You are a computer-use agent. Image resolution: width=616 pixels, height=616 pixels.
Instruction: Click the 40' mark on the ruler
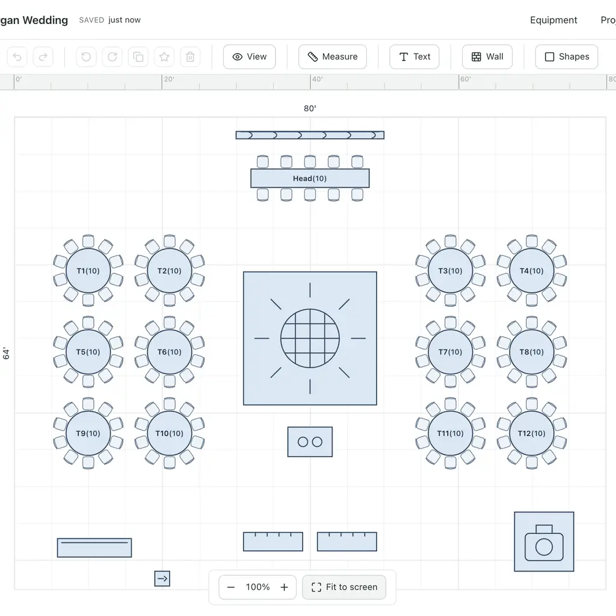click(x=318, y=79)
